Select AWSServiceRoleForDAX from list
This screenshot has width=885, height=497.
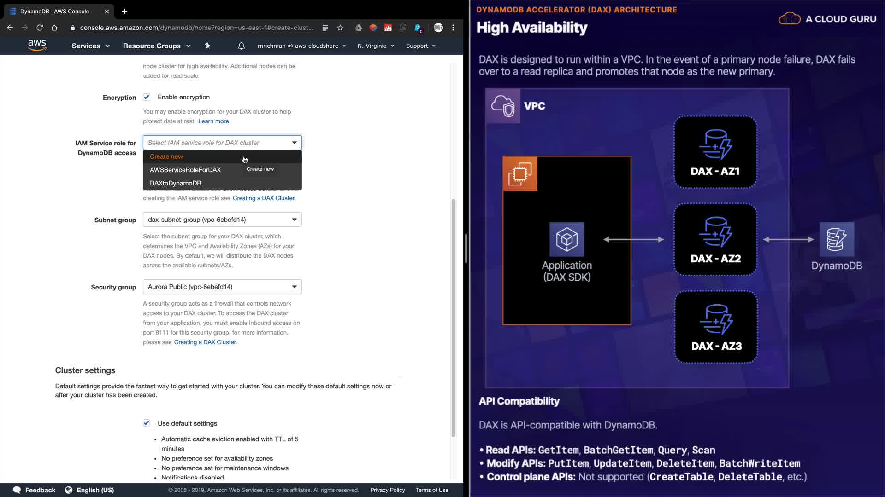coord(185,170)
